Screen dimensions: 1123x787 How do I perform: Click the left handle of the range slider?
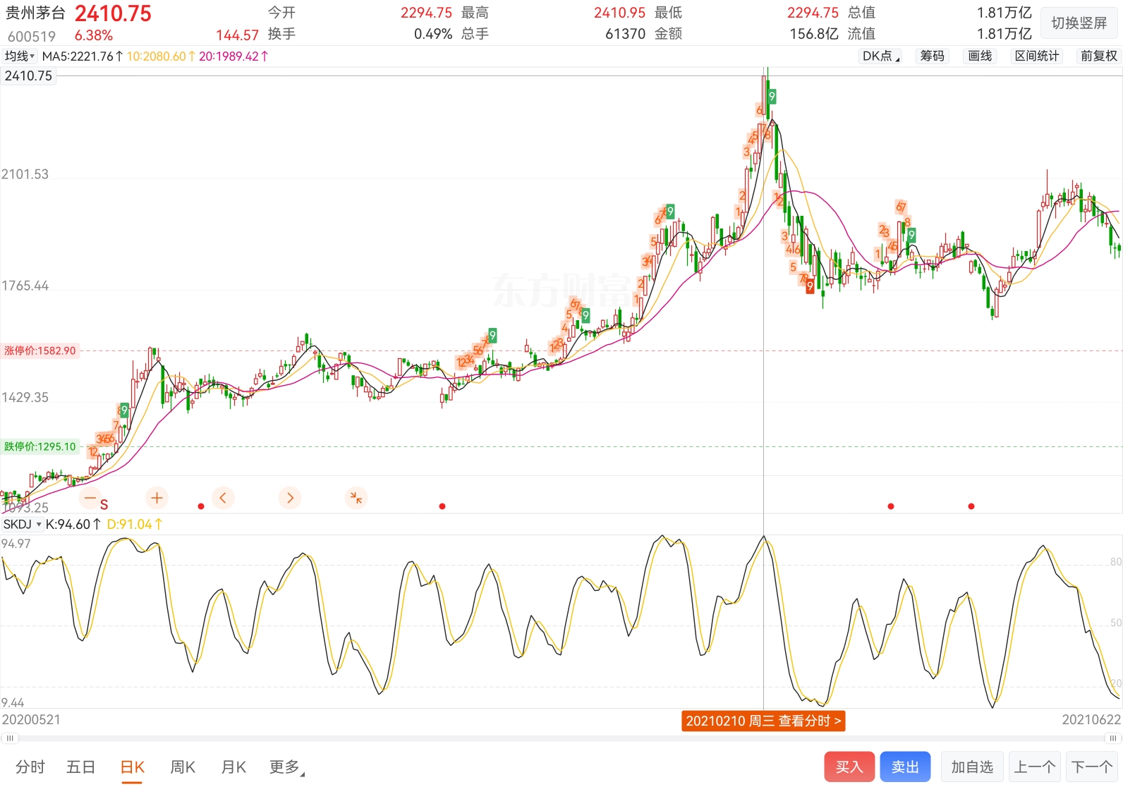pyautogui.click(x=10, y=738)
